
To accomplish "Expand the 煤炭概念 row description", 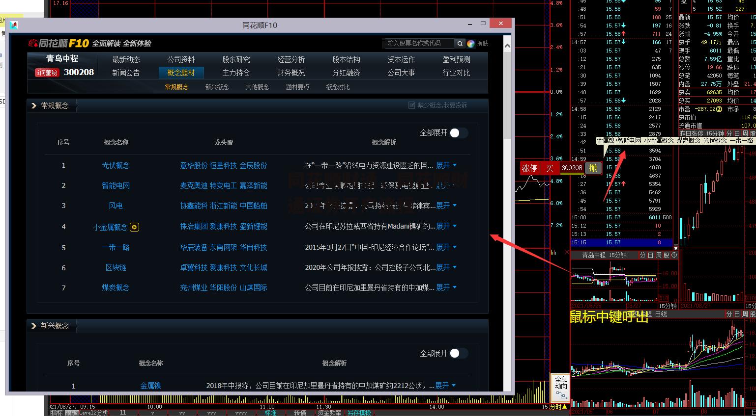I will click(x=446, y=287).
